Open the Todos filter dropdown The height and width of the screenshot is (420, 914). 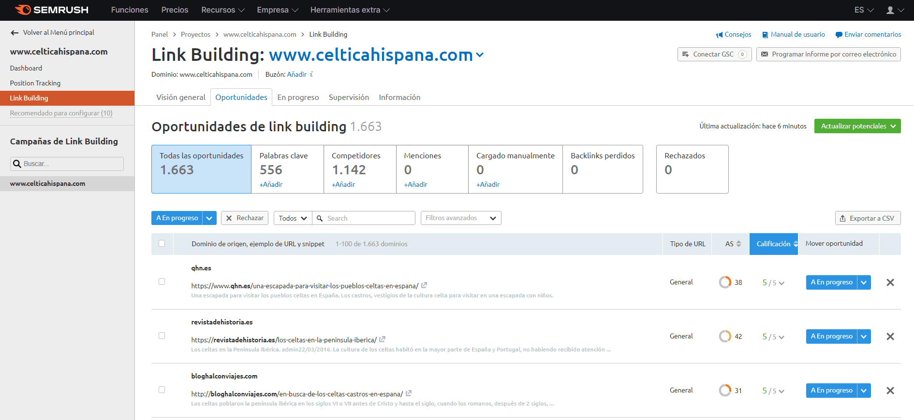coord(293,218)
